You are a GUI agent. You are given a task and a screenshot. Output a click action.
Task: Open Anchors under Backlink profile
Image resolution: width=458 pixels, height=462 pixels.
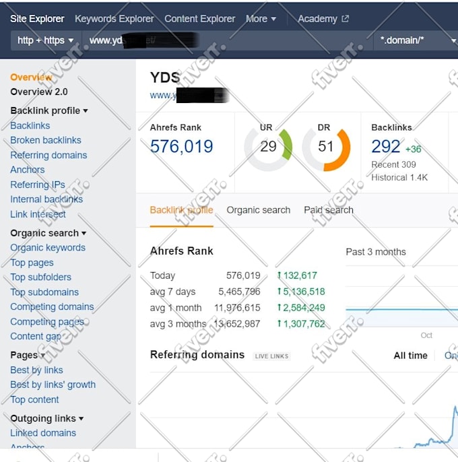(x=28, y=170)
